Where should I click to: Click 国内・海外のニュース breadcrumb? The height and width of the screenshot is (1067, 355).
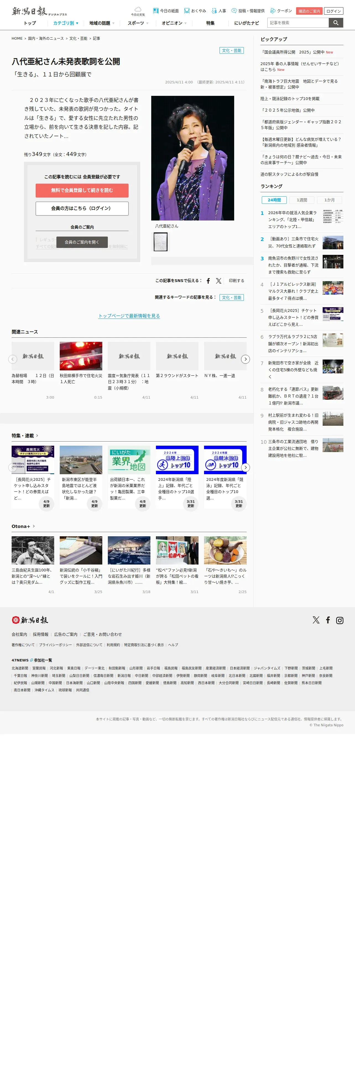point(46,39)
